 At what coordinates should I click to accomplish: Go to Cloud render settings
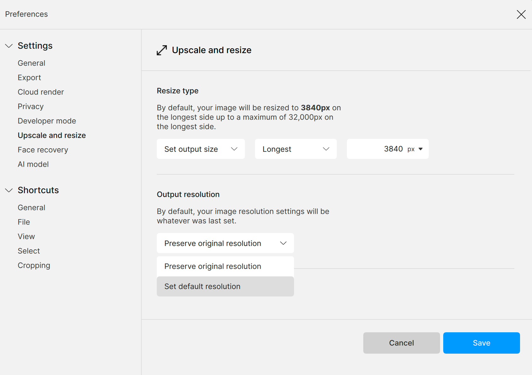[x=41, y=92]
